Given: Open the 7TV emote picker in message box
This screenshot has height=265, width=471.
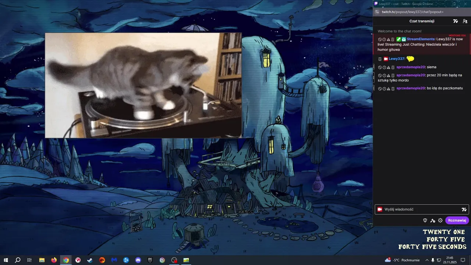Looking at the screenshot, I should 464,209.
